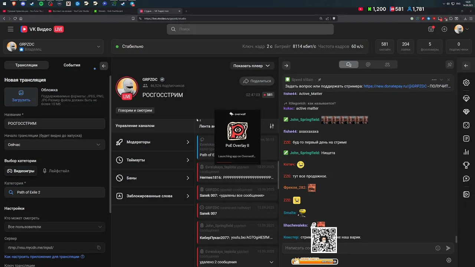The image size is (475, 267).
Task: Select the Видеоигры category type
Action: (x=21, y=171)
